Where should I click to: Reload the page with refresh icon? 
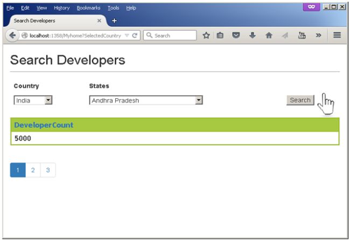pyautogui.click(x=135, y=36)
